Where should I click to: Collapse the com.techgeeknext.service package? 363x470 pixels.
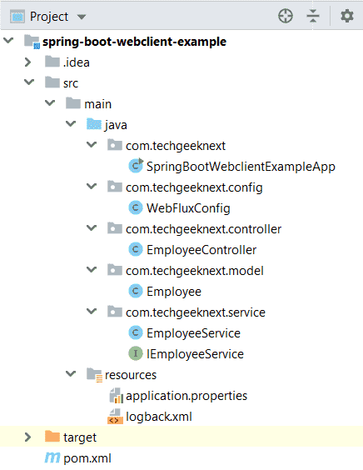tap(92, 311)
